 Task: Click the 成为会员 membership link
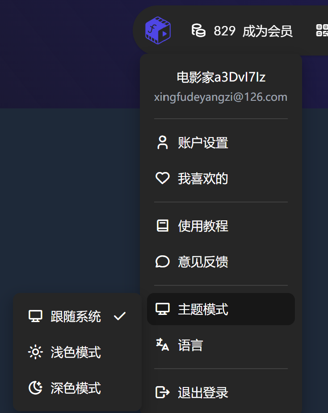[267, 31]
